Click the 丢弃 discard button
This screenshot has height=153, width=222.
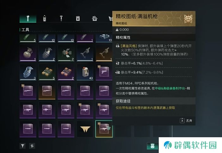pos(186,121)
